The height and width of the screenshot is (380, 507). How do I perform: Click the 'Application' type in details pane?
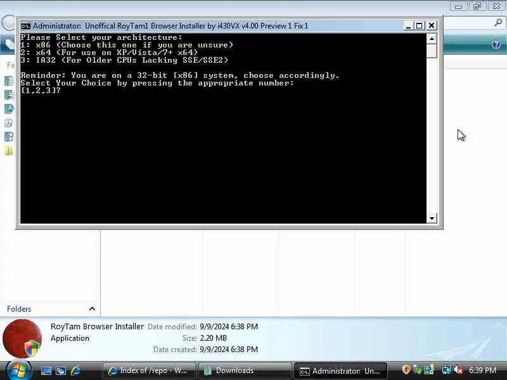click(x=70, y=338)
